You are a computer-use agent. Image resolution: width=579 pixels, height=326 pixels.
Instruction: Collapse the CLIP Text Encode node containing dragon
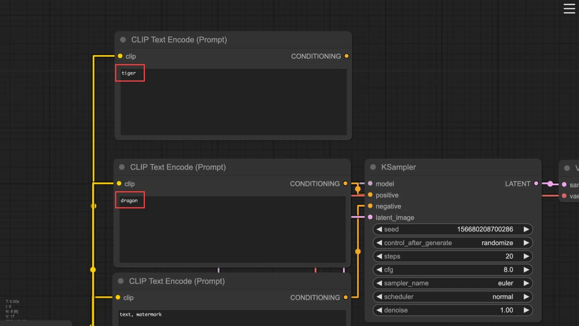(122, 167)
